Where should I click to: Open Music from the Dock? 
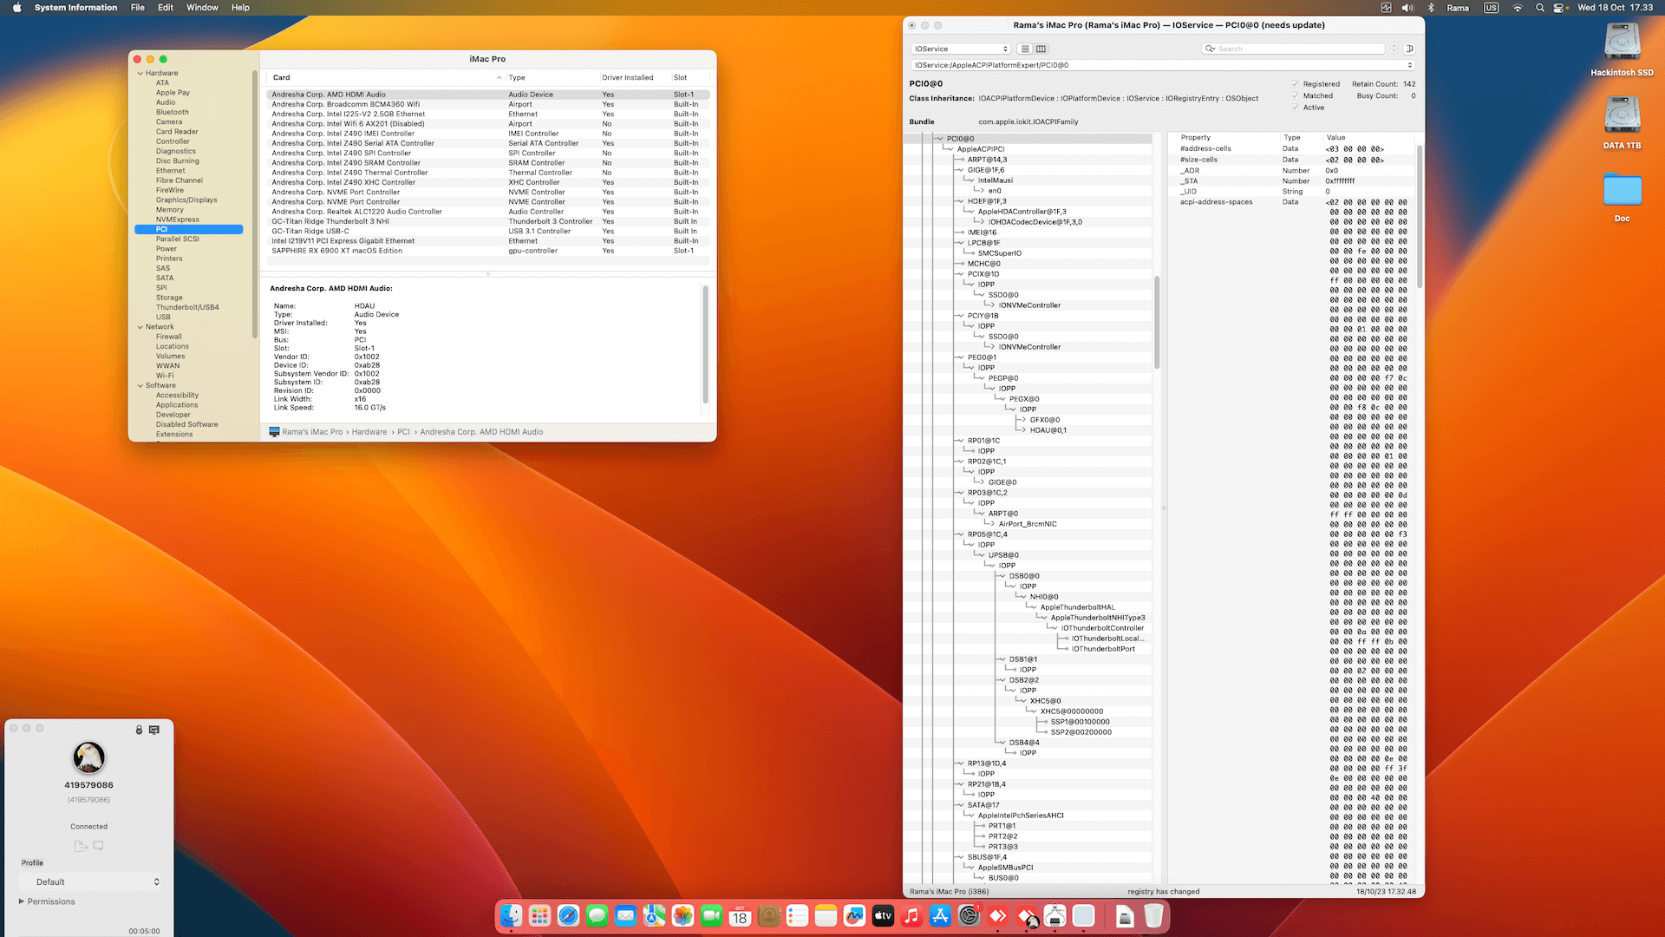coord(912,915)
